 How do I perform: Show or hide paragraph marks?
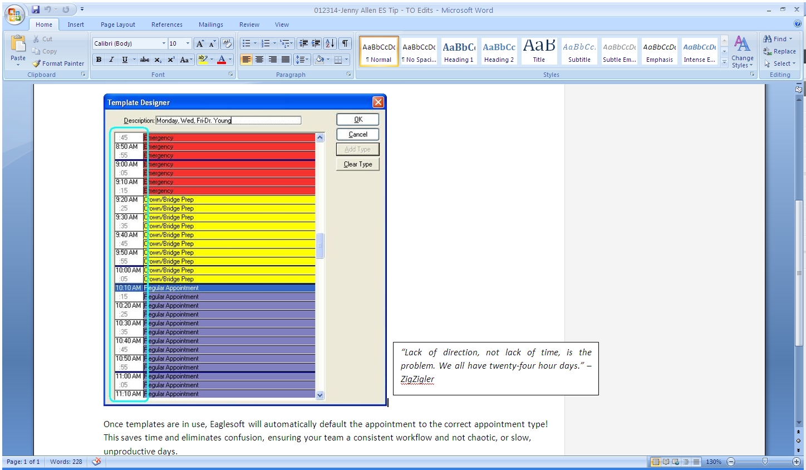pyautogui.click(x=346, y=43)
